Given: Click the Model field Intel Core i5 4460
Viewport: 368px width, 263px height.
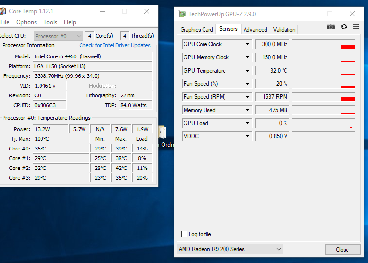Looking at the screenshot, I should 92,56.
